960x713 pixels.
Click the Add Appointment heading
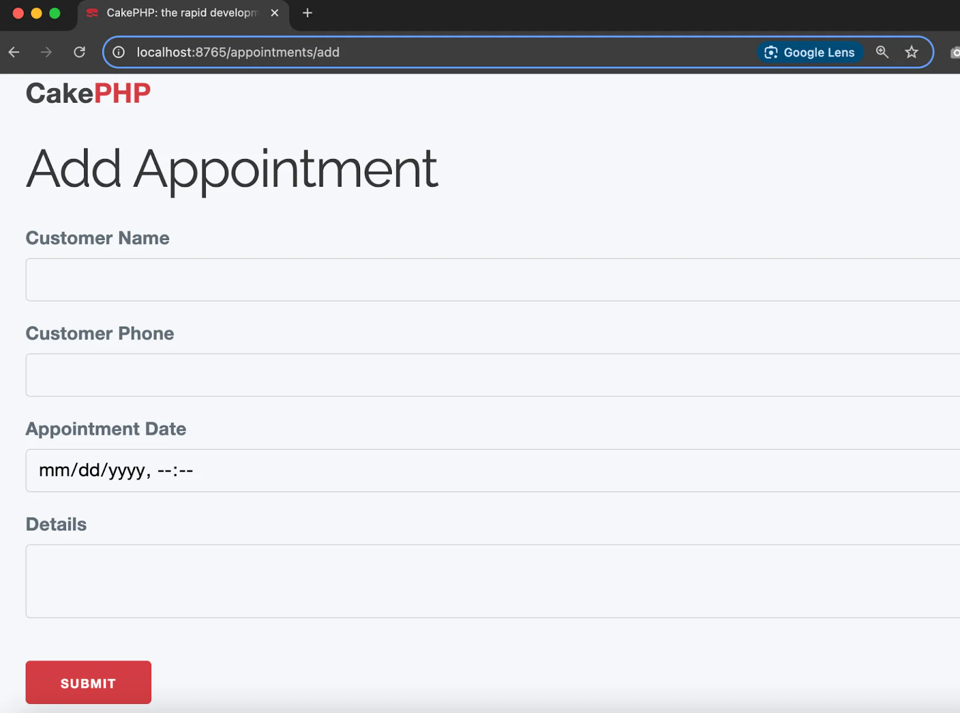[232, 170]
